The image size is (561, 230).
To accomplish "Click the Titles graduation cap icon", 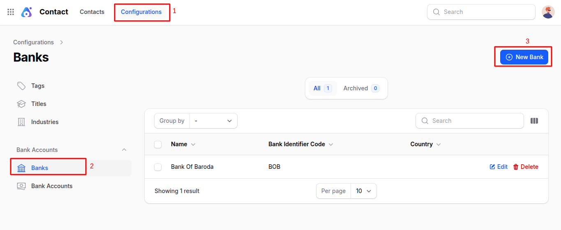I will [x=21, y=104].
